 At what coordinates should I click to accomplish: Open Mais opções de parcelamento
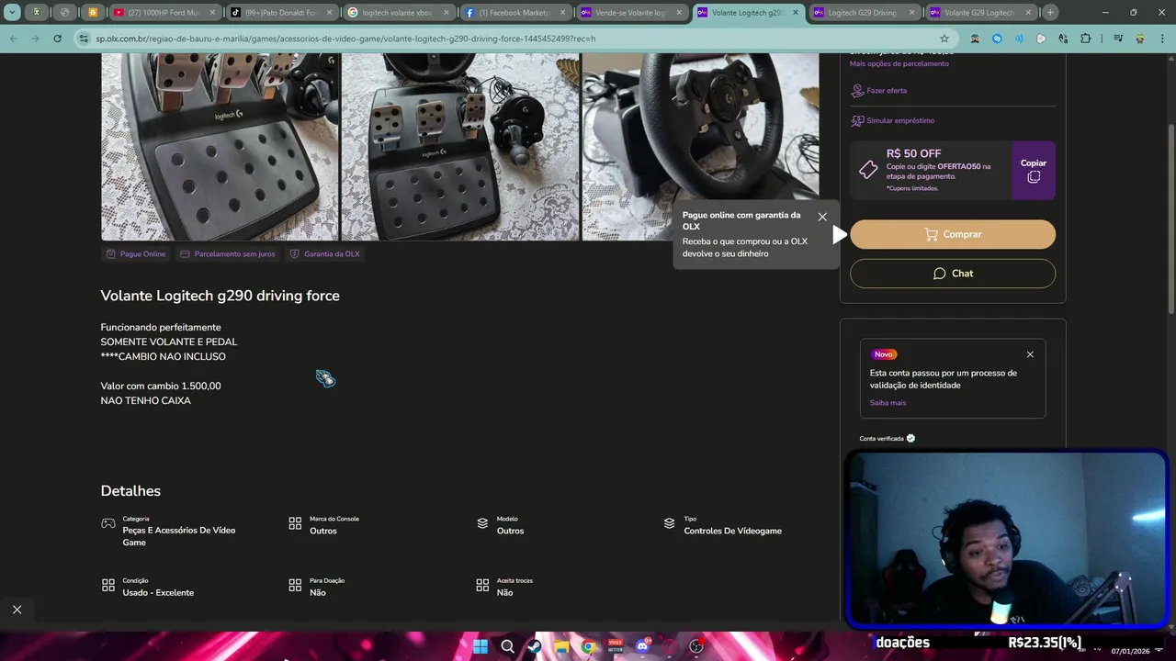pos(899,63)
